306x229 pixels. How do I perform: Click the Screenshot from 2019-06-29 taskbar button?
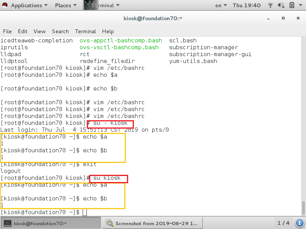pos(153,223)
